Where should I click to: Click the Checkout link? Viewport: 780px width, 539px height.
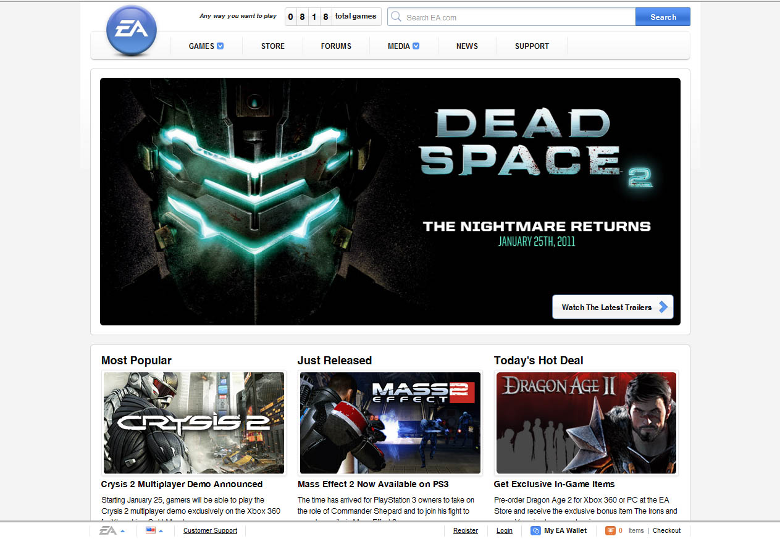[666, 530]
